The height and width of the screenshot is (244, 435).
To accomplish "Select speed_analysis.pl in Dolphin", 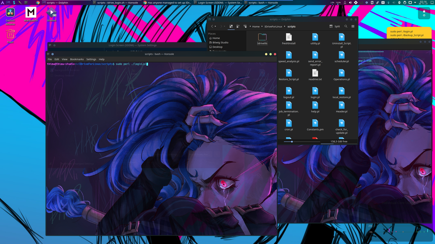I will tap(289, 57).
